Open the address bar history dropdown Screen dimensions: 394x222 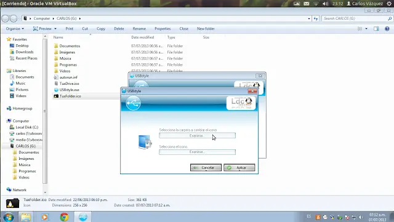(x=309, y=18)
